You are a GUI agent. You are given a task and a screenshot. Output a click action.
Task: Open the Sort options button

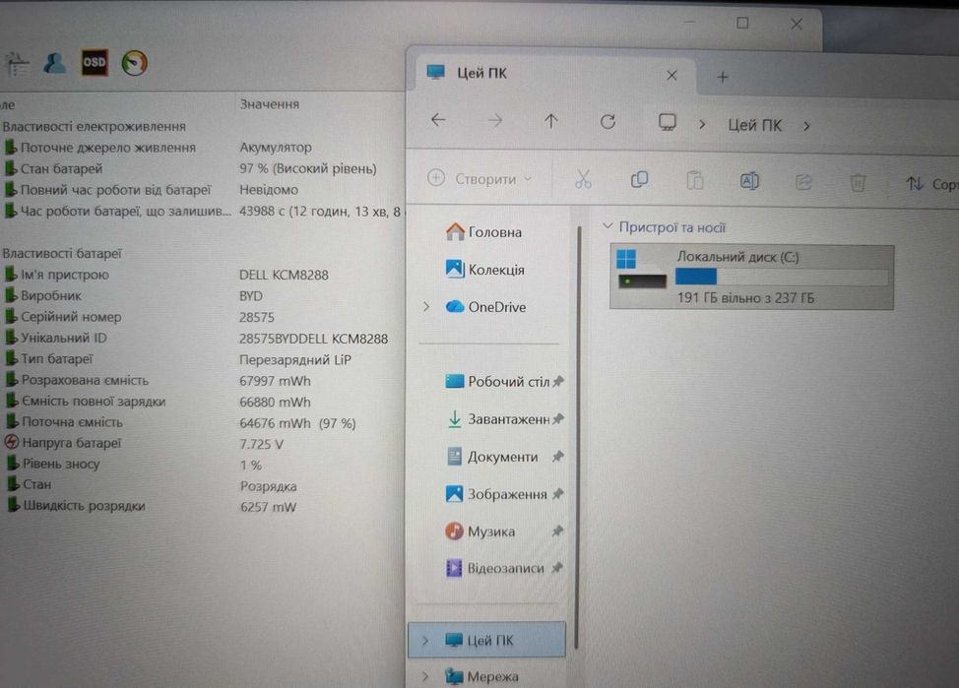931,183
